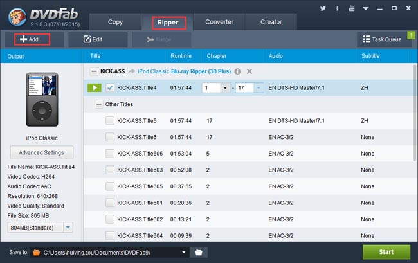Click the Merge button
Screen dimensions: 418x263
(x=161, y=39)
